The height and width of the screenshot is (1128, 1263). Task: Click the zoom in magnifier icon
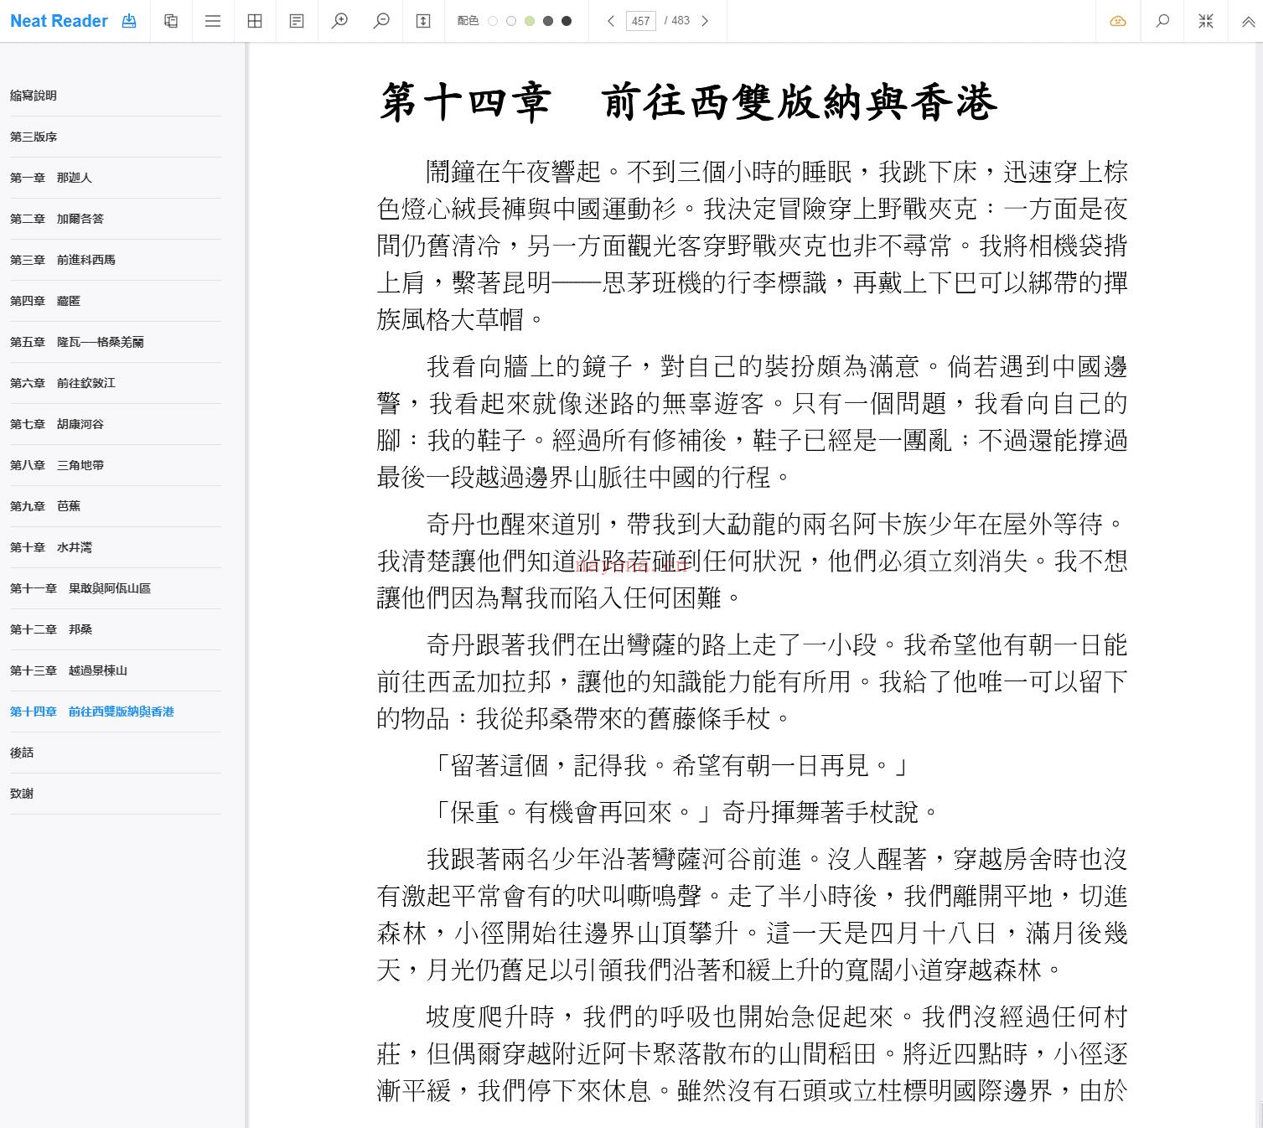tap(339, 21)
